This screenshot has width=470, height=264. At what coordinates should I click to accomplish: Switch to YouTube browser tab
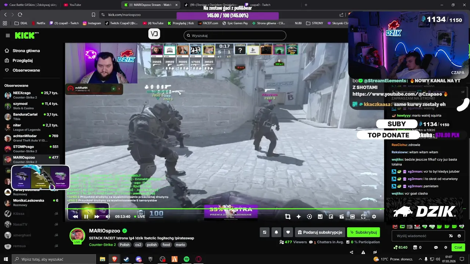pos(90,5)
